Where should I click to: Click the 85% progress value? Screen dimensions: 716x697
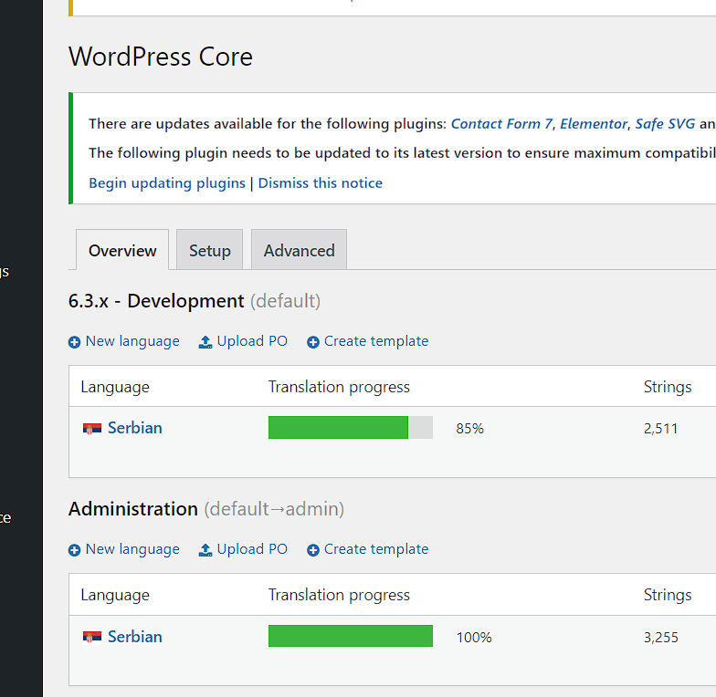(469, 429)
